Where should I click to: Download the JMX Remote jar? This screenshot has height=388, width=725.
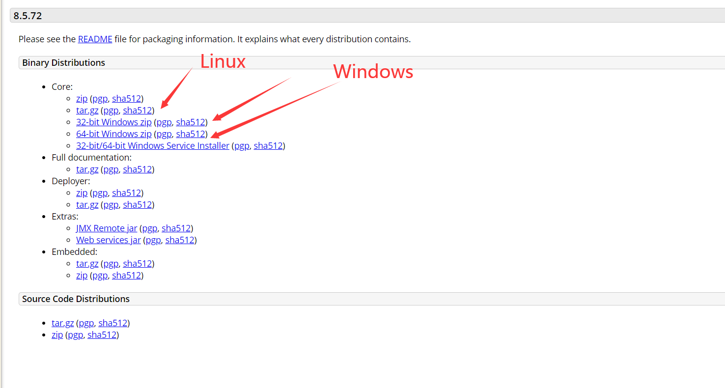point(107,228)
